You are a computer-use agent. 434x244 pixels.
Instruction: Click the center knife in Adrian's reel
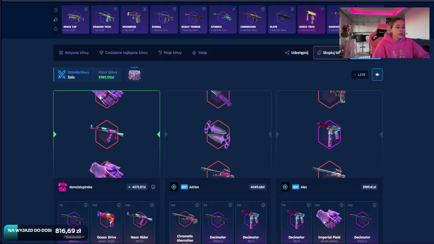click(x=218, y=134)
